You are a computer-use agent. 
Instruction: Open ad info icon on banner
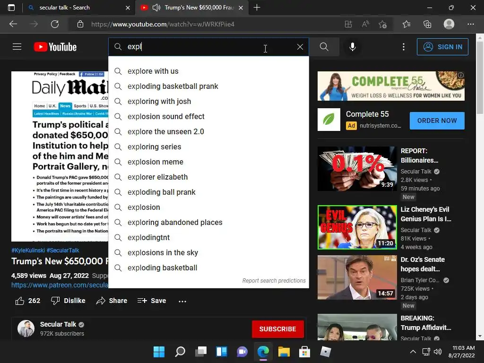point(460,75)
